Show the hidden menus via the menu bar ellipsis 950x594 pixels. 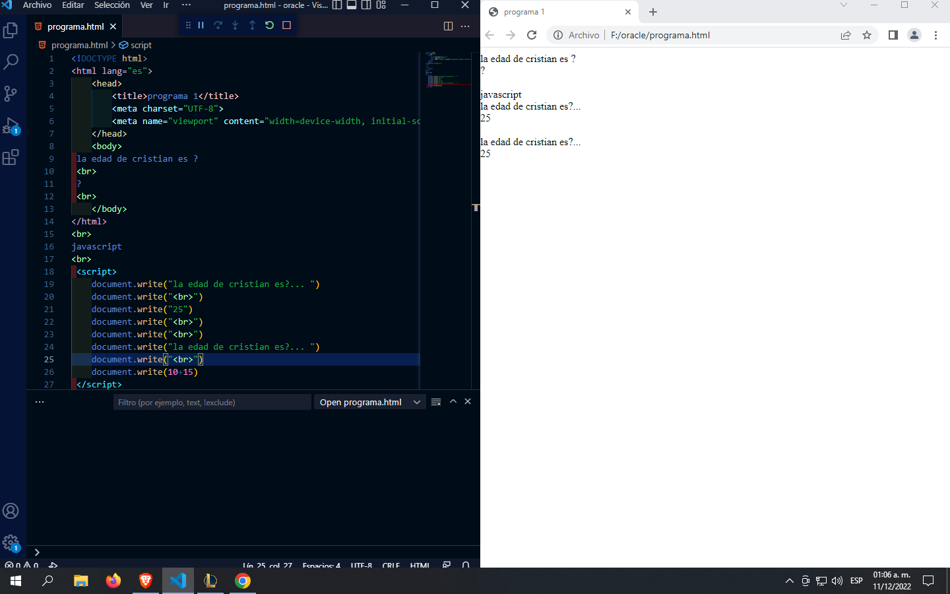pyautogui.click(x=186, y=5)
